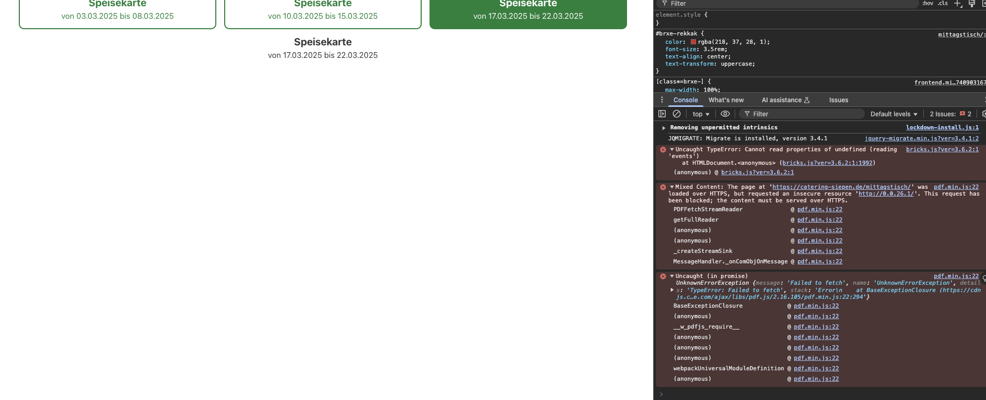986x400 pixels.
Task: Click the 2 Issues counter button
Action: click(x=950, y=114)
